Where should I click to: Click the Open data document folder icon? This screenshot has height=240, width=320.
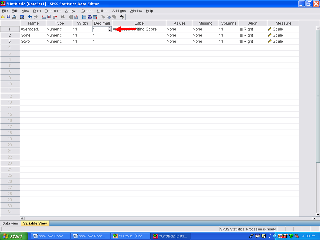point(3,17)
